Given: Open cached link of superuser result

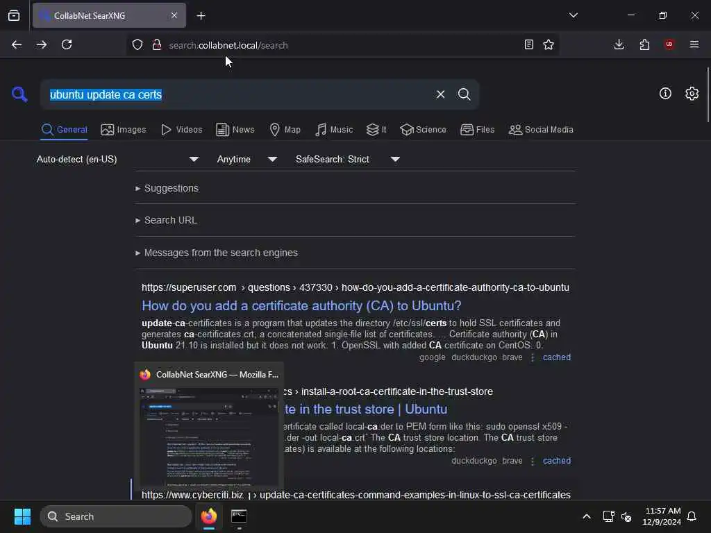Looking at the screenshot, I should [x=557, y=357].
